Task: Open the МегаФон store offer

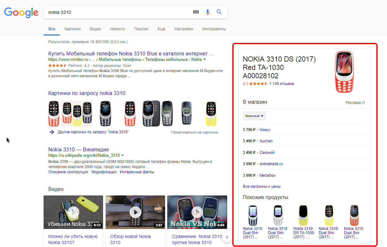Action: (x=267, y=176)
